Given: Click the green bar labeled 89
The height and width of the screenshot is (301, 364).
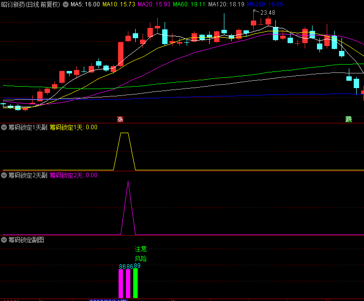Looking at the screenshot, I should point(135,283).
